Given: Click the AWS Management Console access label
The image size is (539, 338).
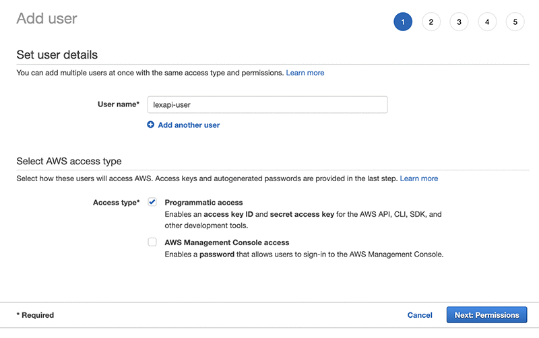Looking at the screenshot, I should tap(226, 242).
